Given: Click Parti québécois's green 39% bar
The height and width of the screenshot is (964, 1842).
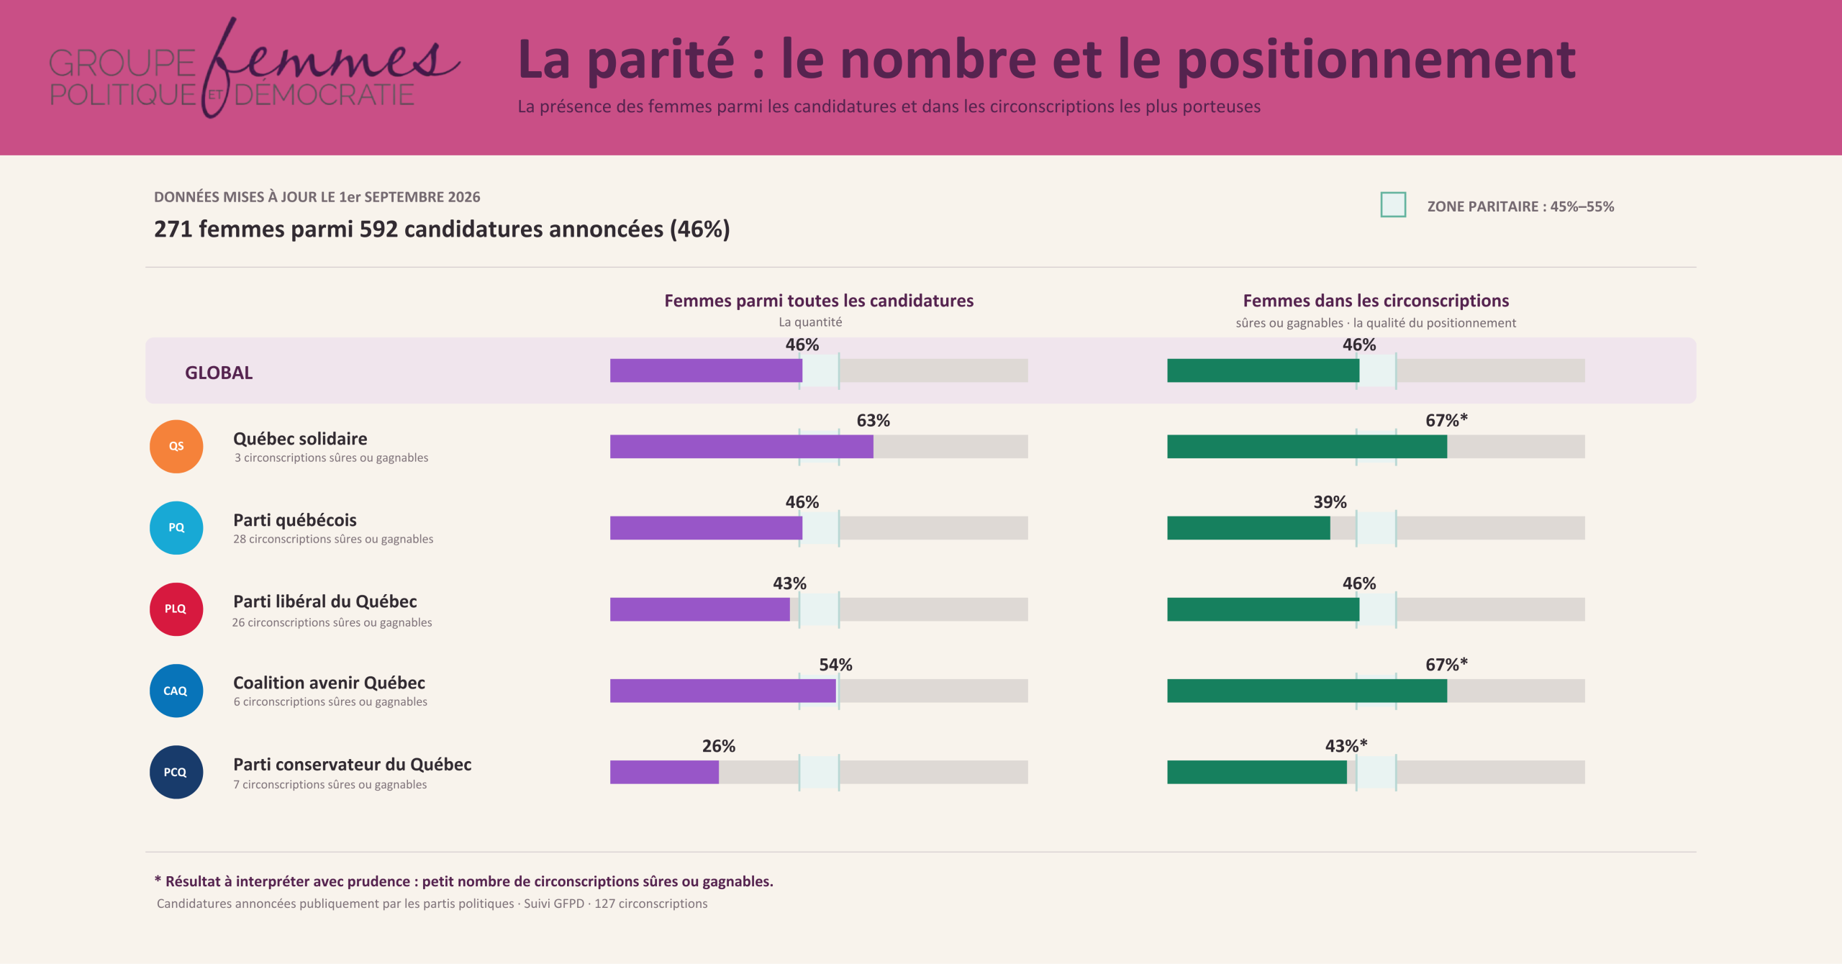Looking at the screenshot, I should coord(1248,528).
